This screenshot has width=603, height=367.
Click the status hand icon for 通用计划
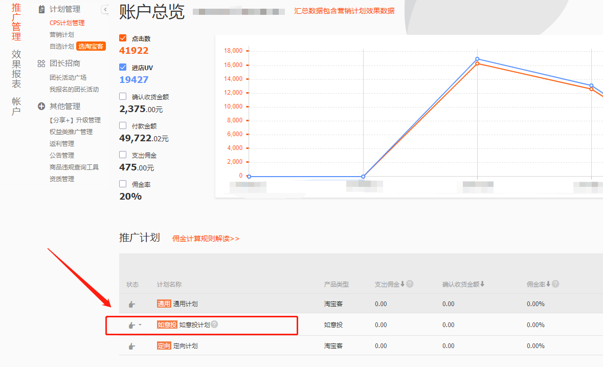(x=131, y=304)
